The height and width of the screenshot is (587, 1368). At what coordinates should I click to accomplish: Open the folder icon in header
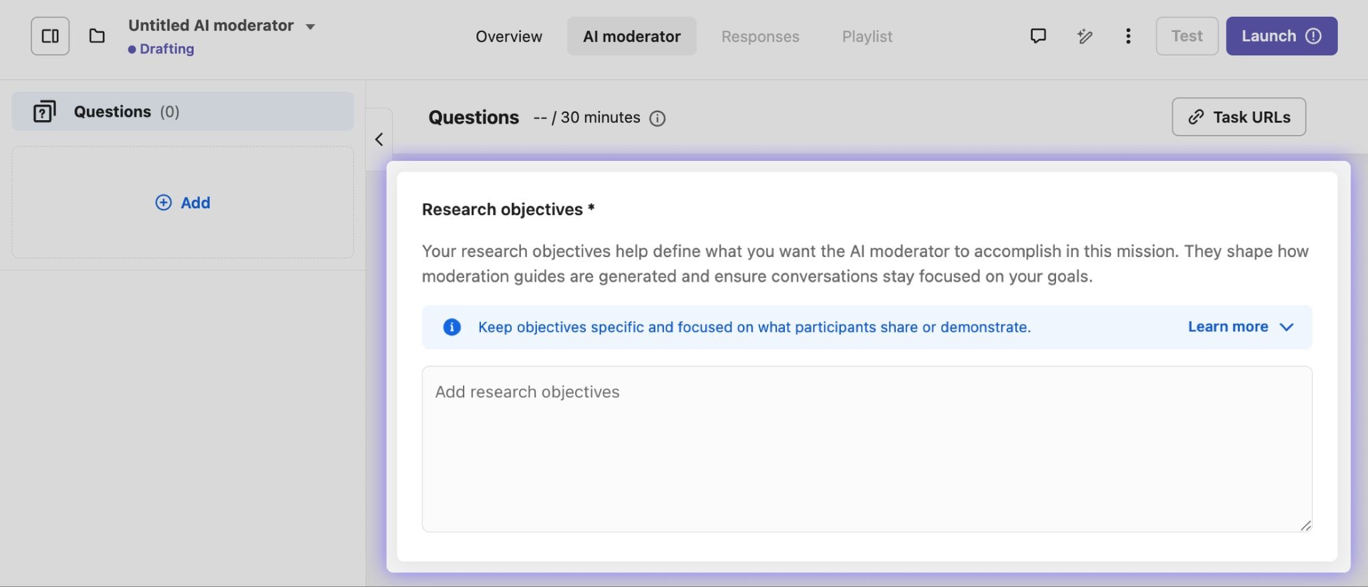97,36
